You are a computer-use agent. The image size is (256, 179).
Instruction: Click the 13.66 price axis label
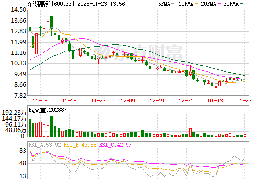(18, 21)
